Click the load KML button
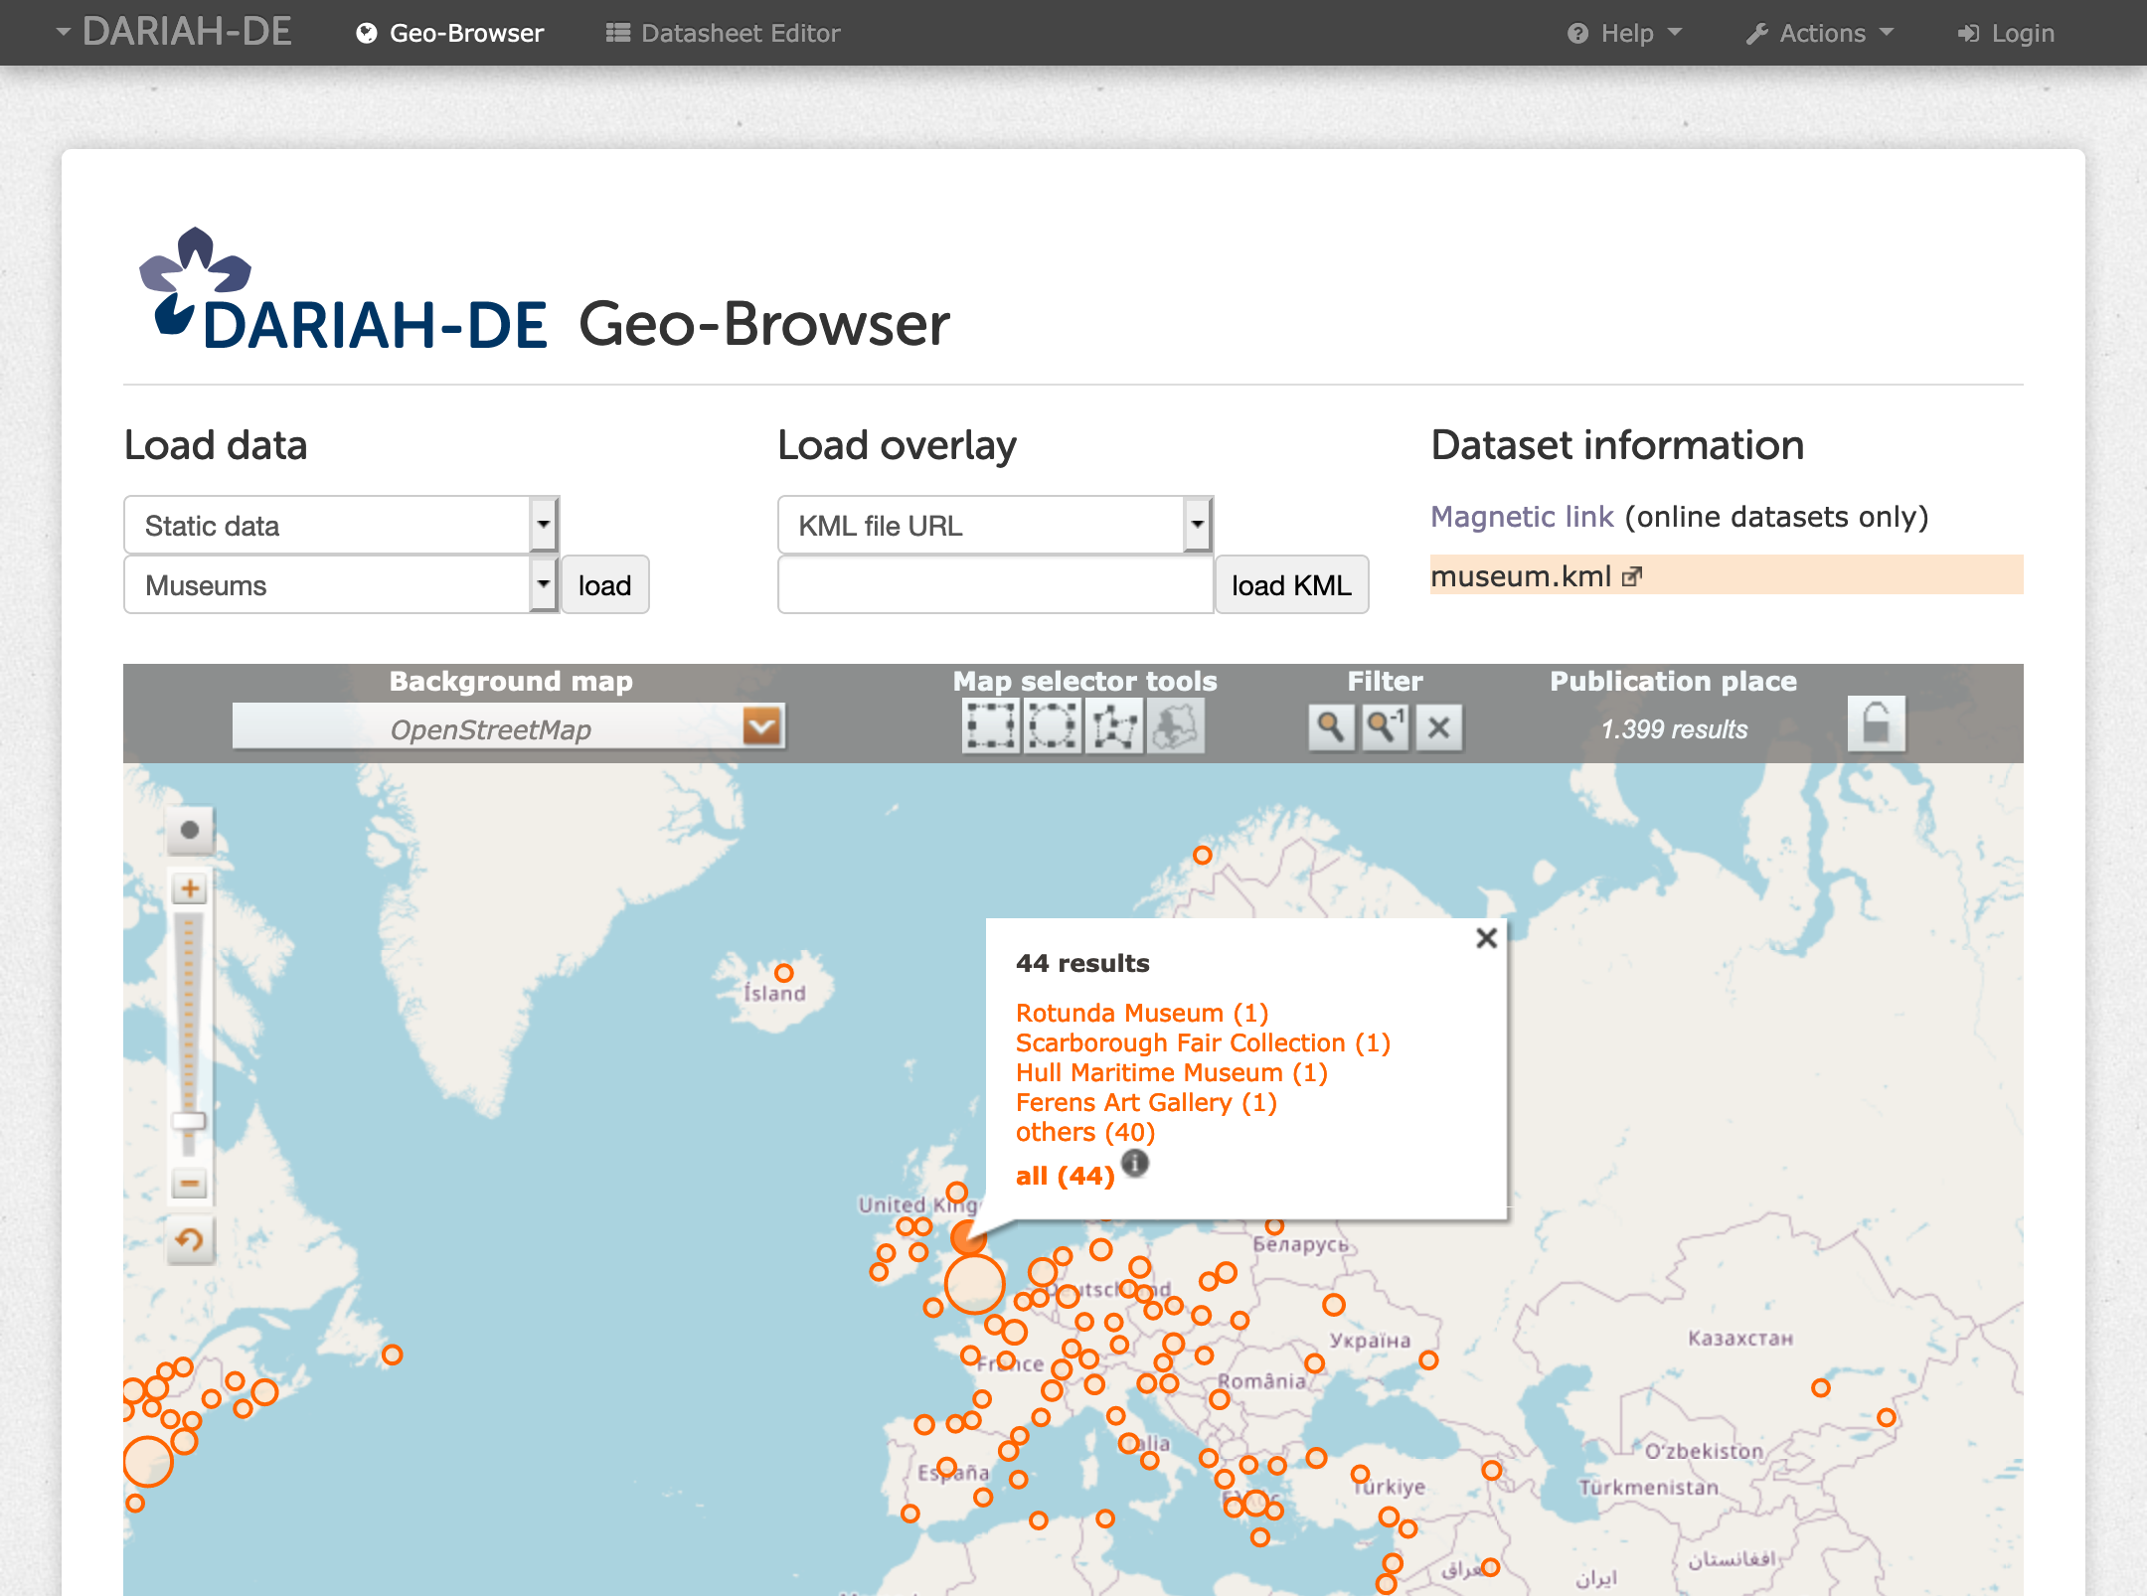2147x1596 pixels. point(1291,584)
